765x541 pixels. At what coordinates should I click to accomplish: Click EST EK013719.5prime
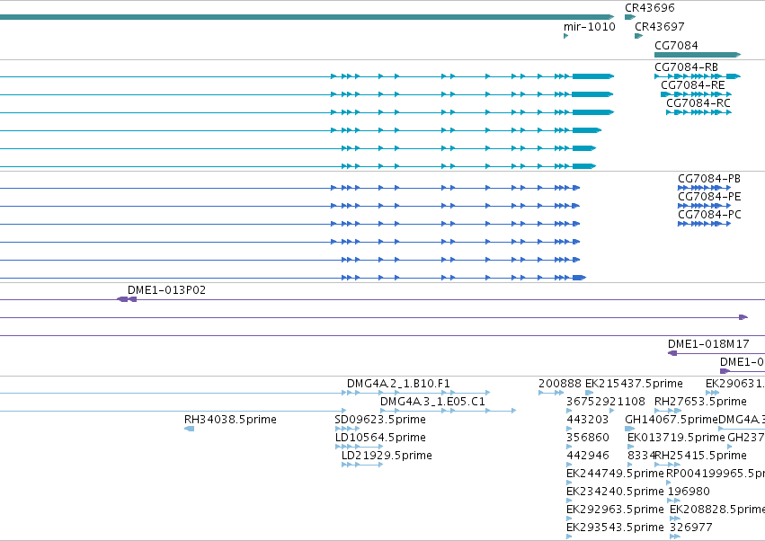tap(630, 447)
